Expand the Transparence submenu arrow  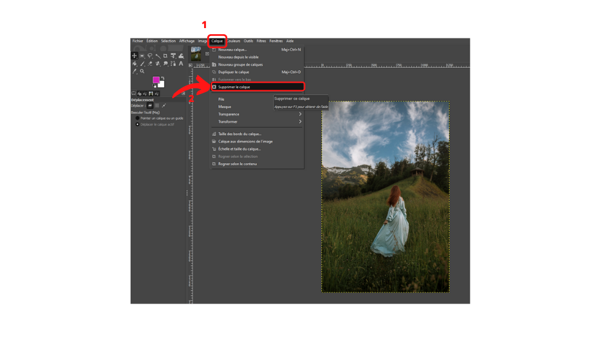tap(300, 114)
